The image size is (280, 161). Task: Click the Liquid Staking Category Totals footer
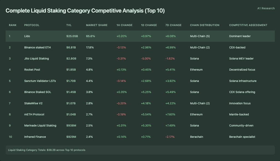(x=140, y=150)
